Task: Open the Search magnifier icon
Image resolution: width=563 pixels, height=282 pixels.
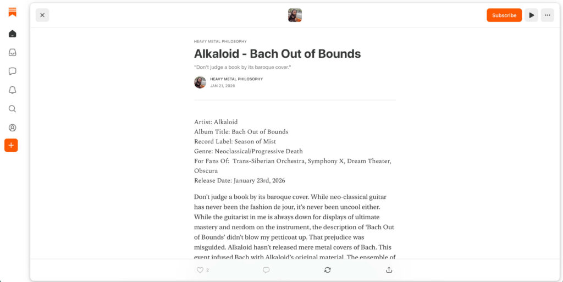Action: click(12, 109)
